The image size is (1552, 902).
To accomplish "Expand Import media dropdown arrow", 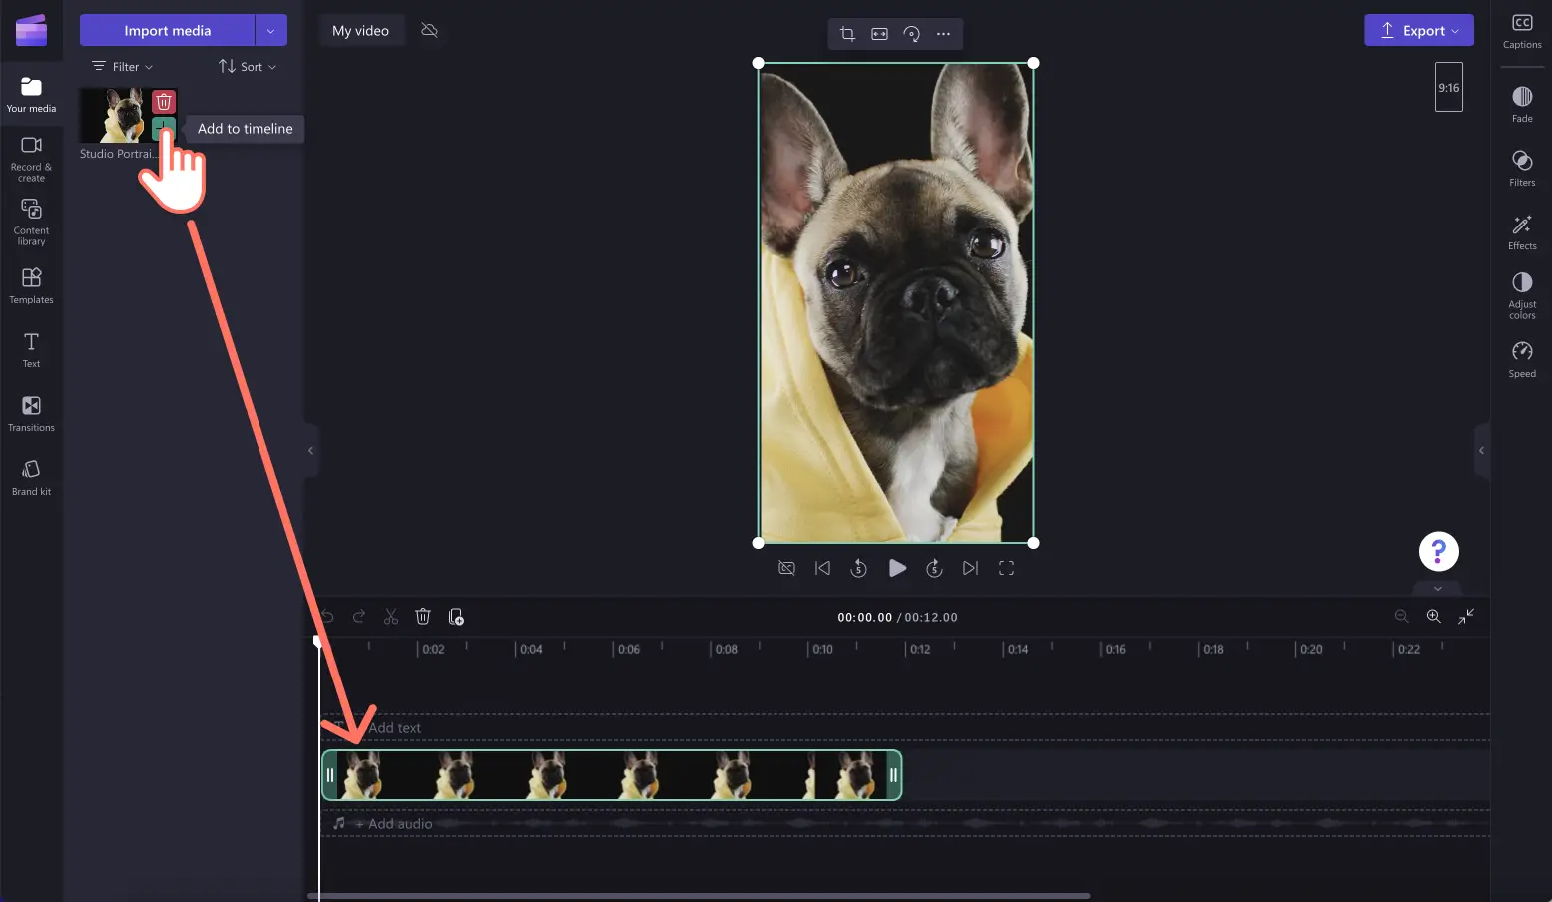I will (x=270, y=30).
